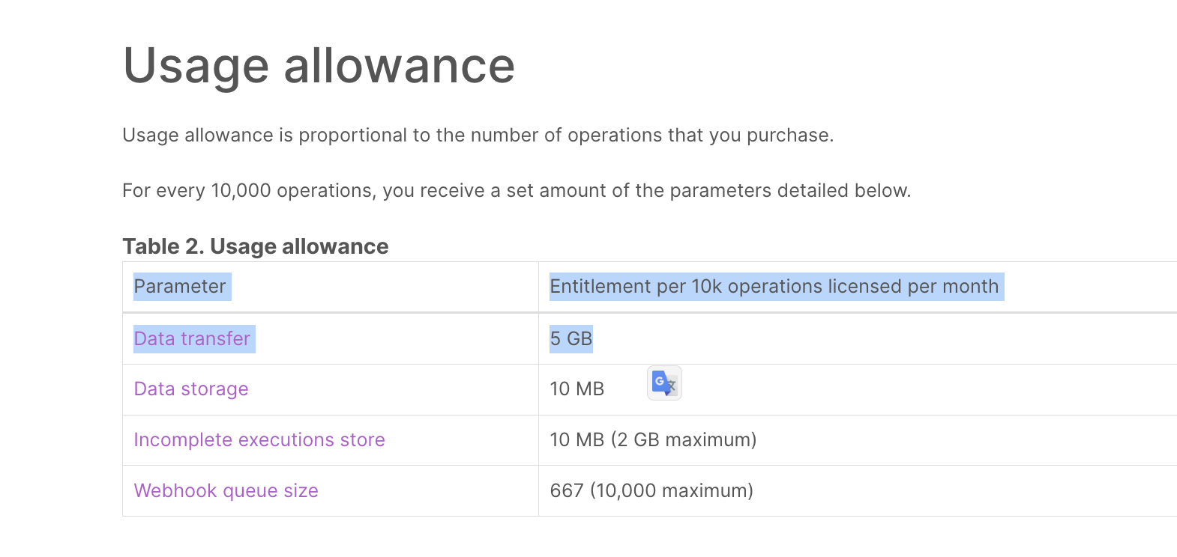Image resolution: width=1177 pixels, height=557 pixels.
Task: Click the word proportional in first paragraph
Action: coord(352,136)
